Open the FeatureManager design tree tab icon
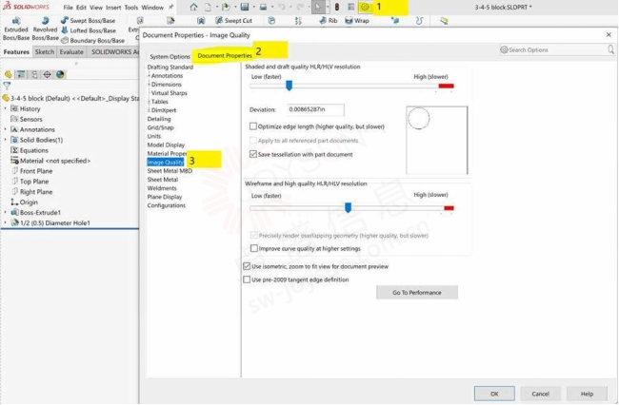The height and width of the screenshot is (405, 619). 9,74
